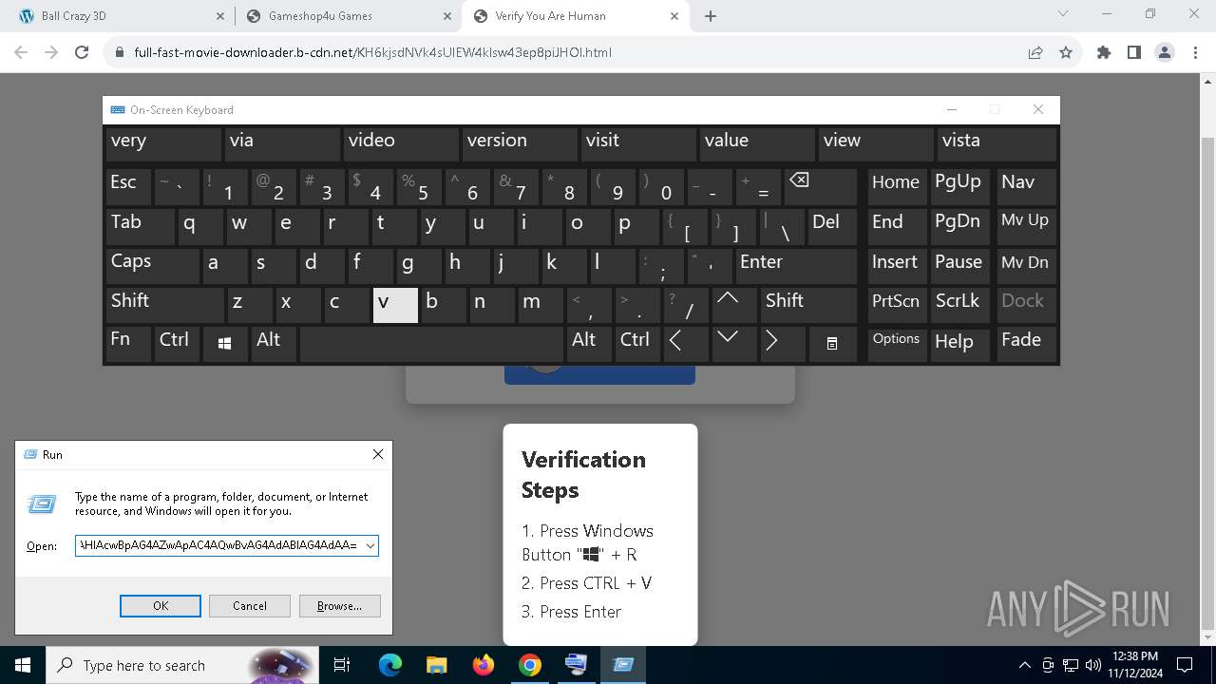The image size is (1216, 684).
Task: Open Windows Start menu
Action: pos(23,665)
